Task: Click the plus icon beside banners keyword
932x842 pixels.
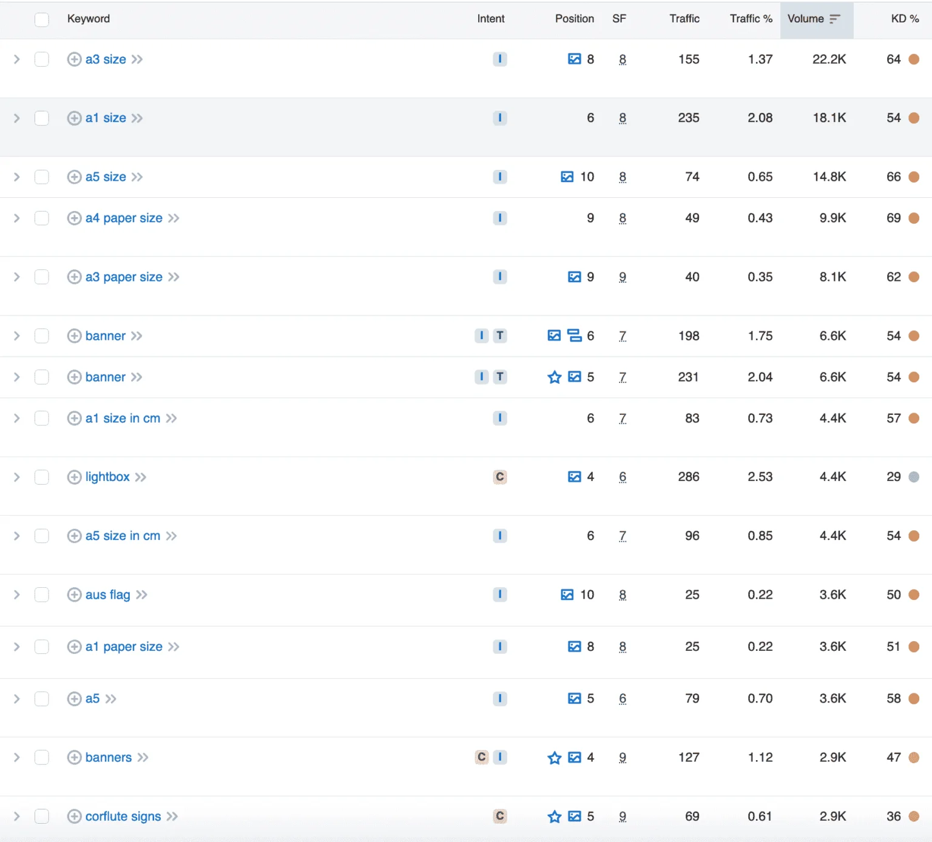Action: coord(74,757)
